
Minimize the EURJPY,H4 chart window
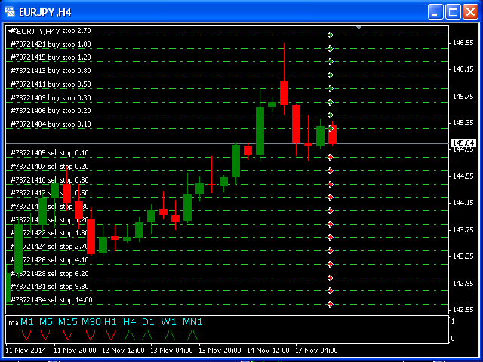point(436,11)
